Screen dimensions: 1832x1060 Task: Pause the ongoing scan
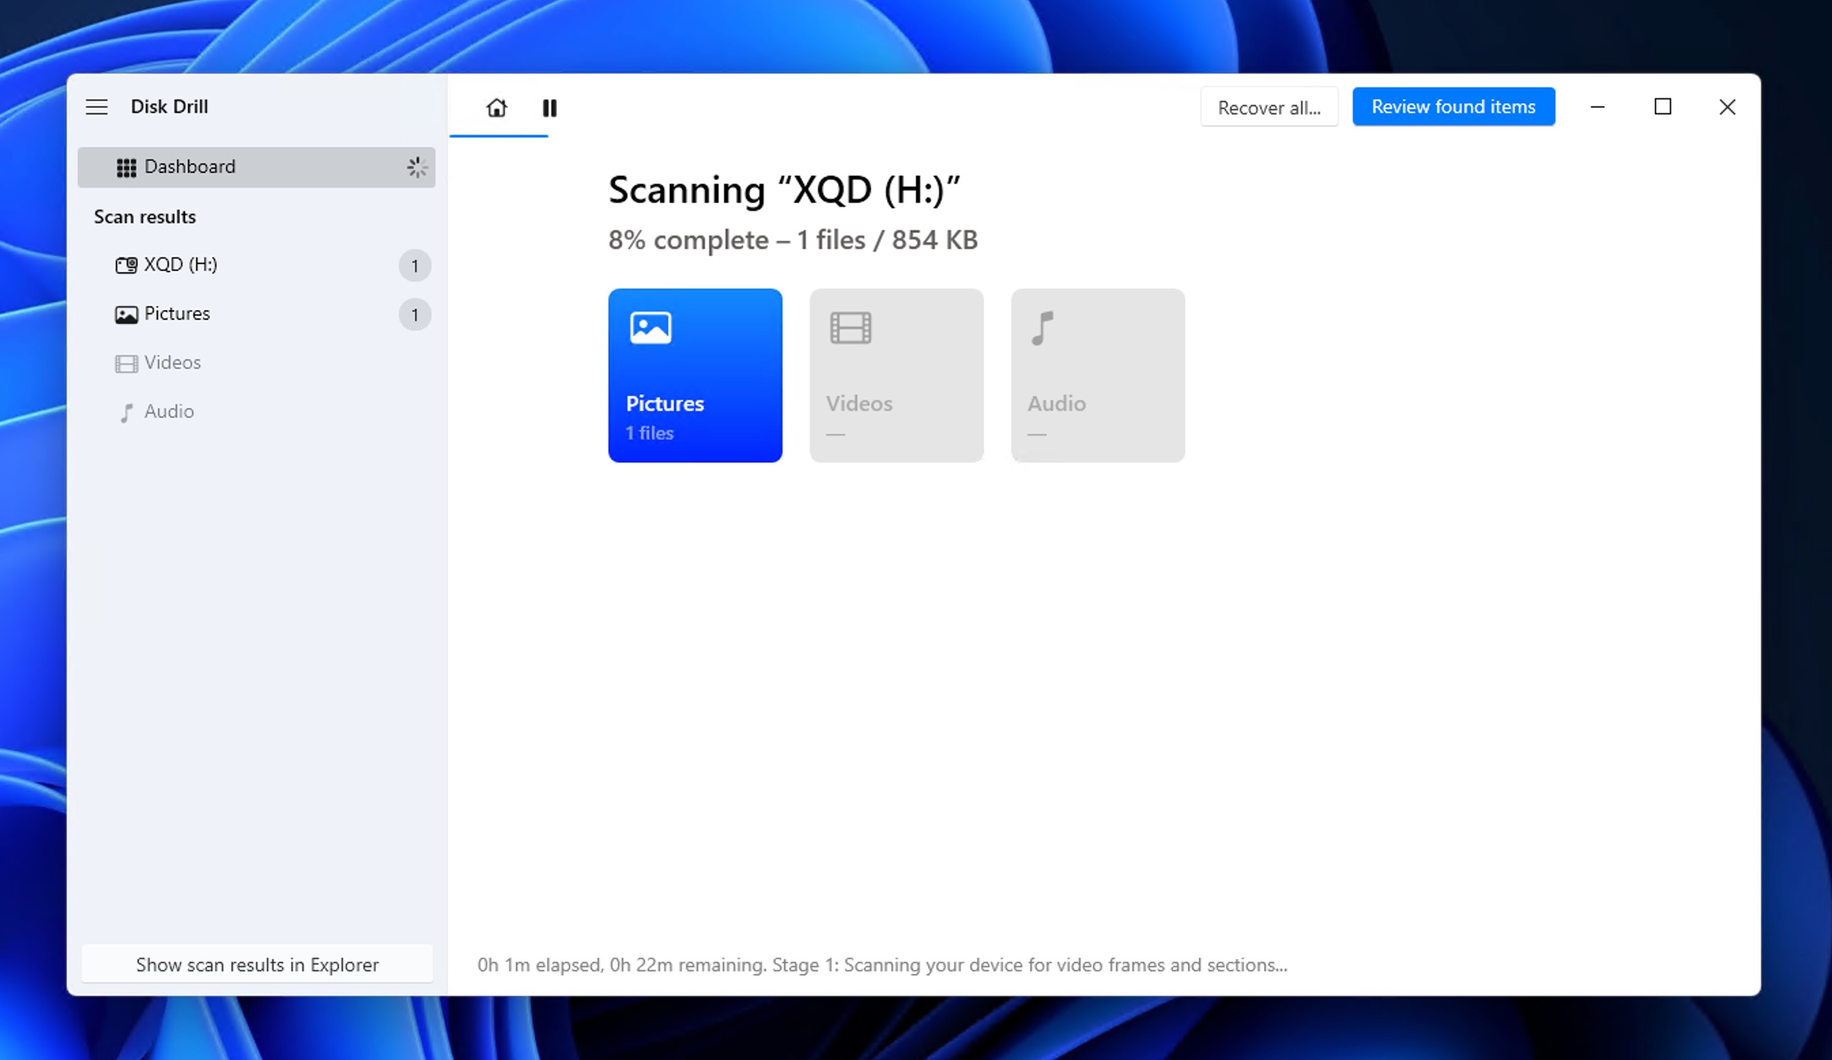coord(549,107)
